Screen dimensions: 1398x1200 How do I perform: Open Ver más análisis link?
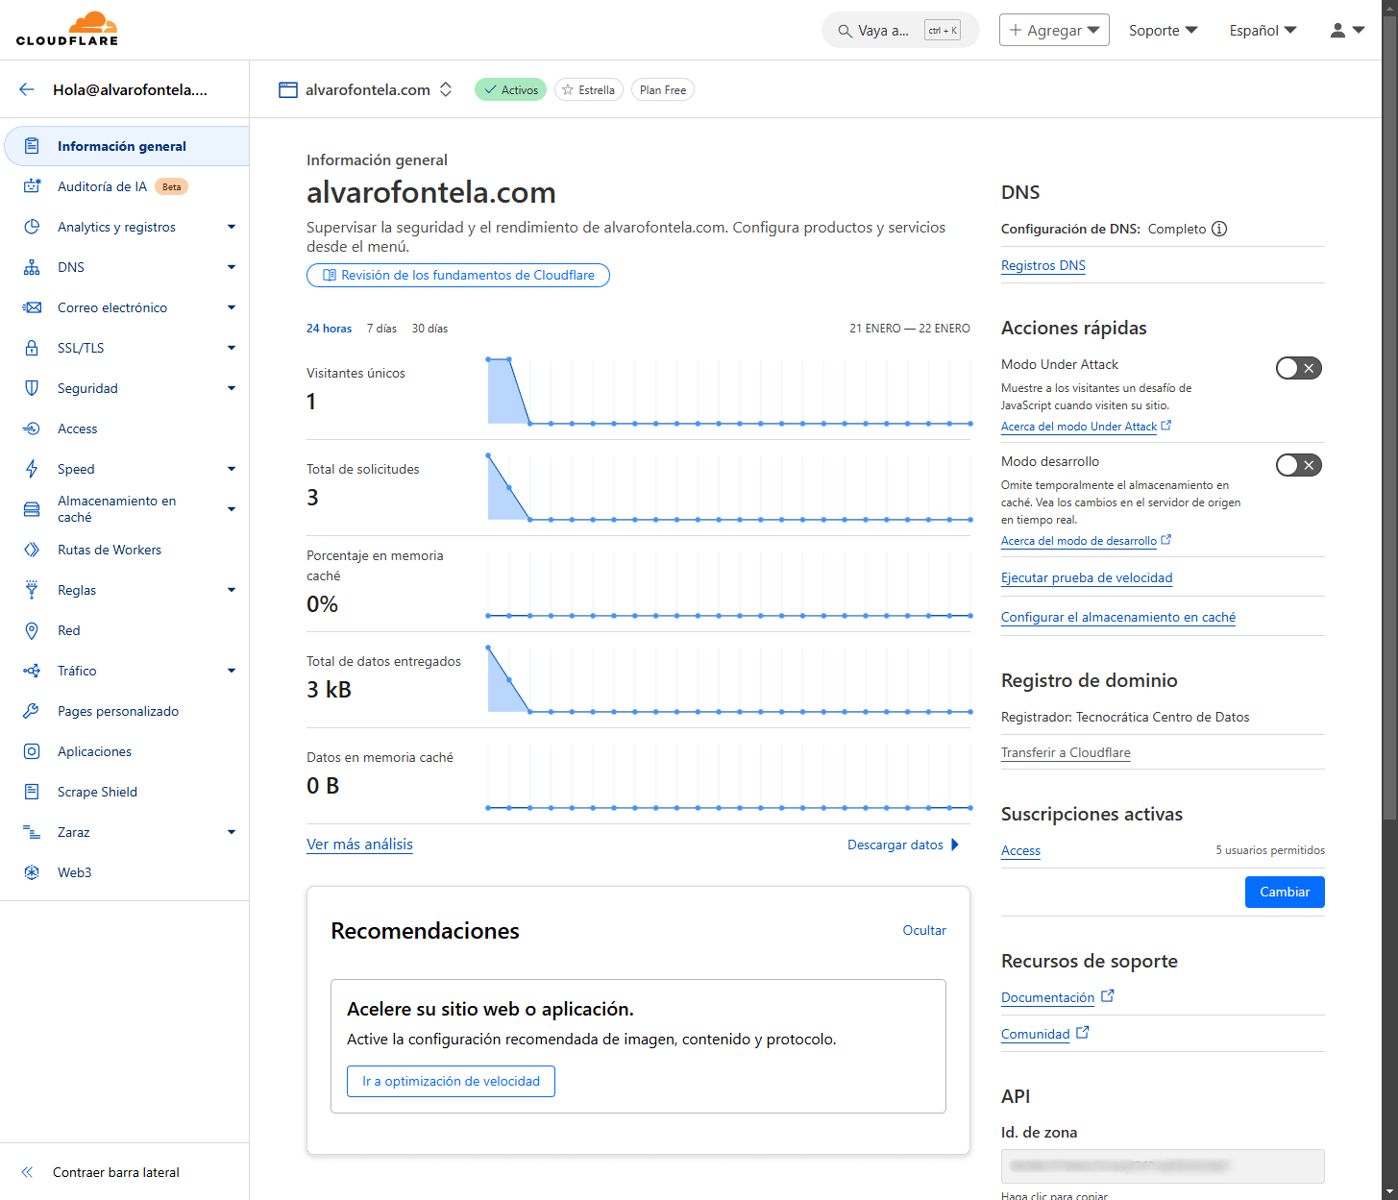(x=359, y=845)
